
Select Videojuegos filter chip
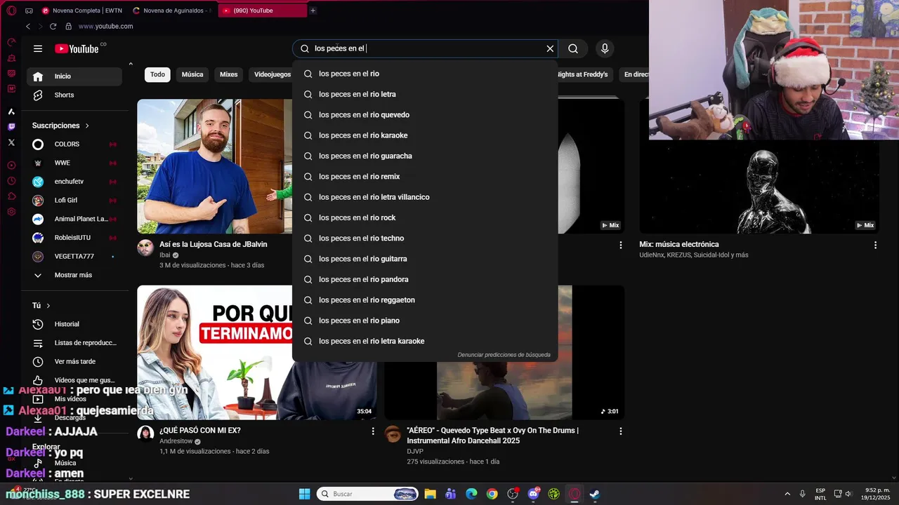[272, 74]
